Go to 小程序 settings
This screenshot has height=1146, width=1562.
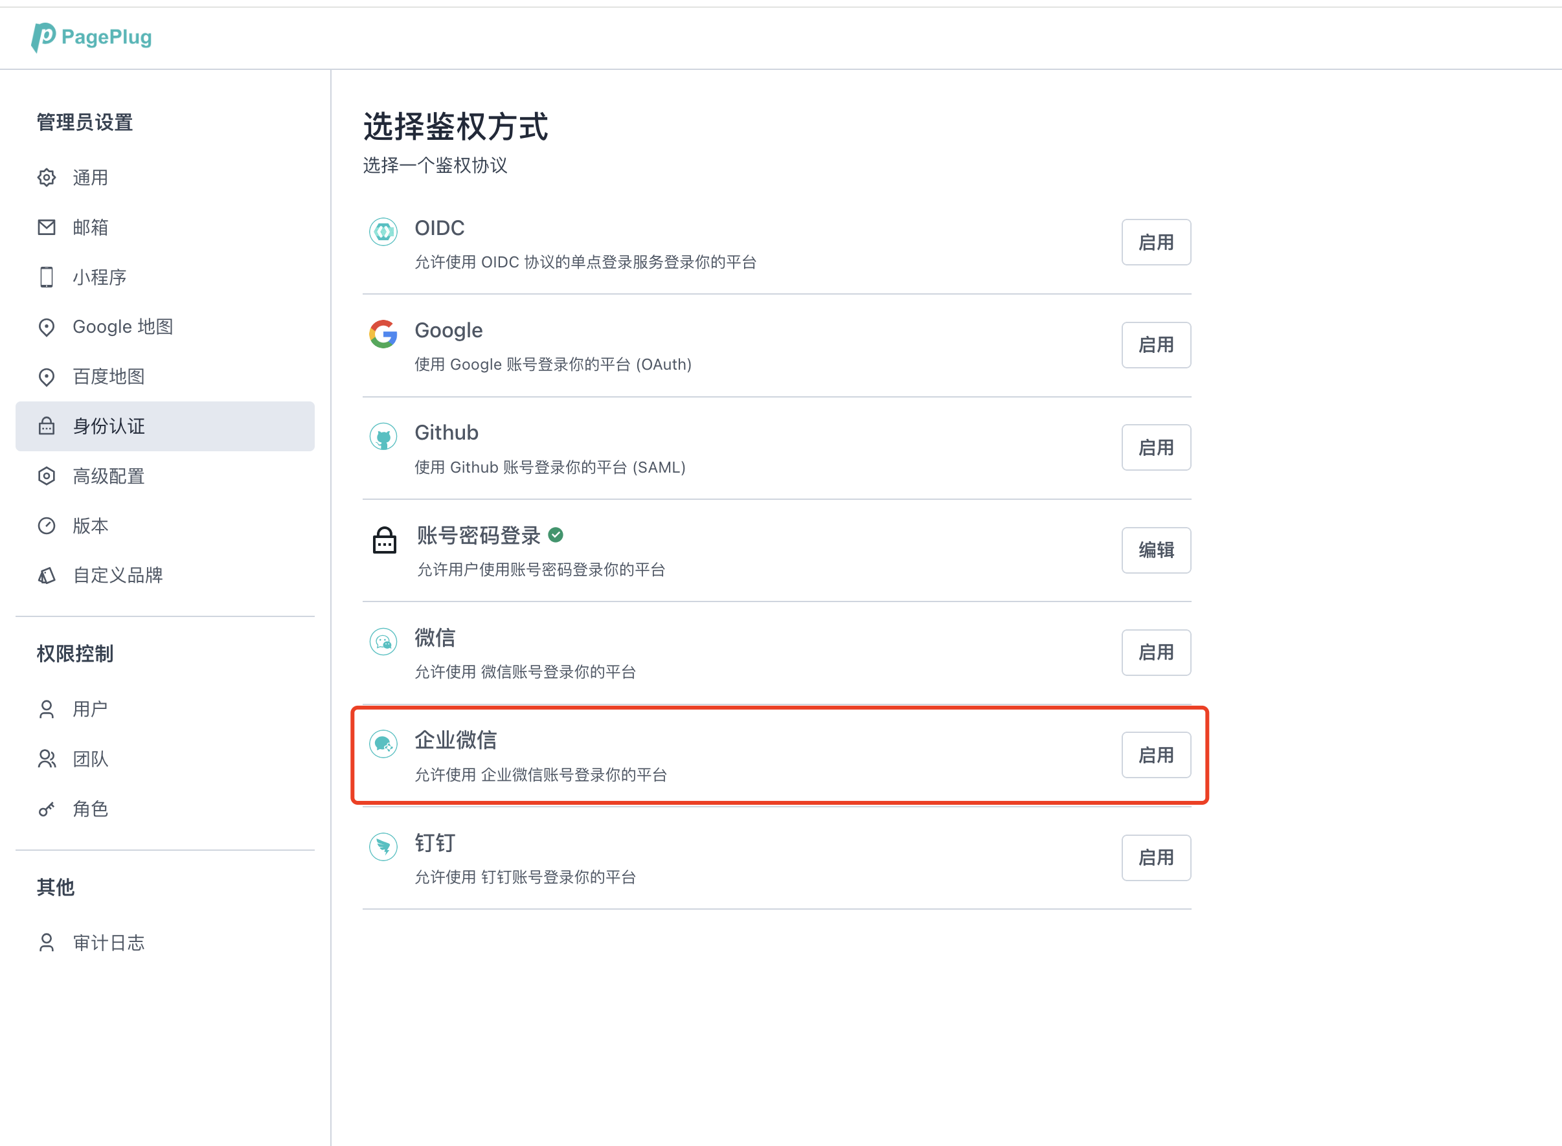(165, 278)
